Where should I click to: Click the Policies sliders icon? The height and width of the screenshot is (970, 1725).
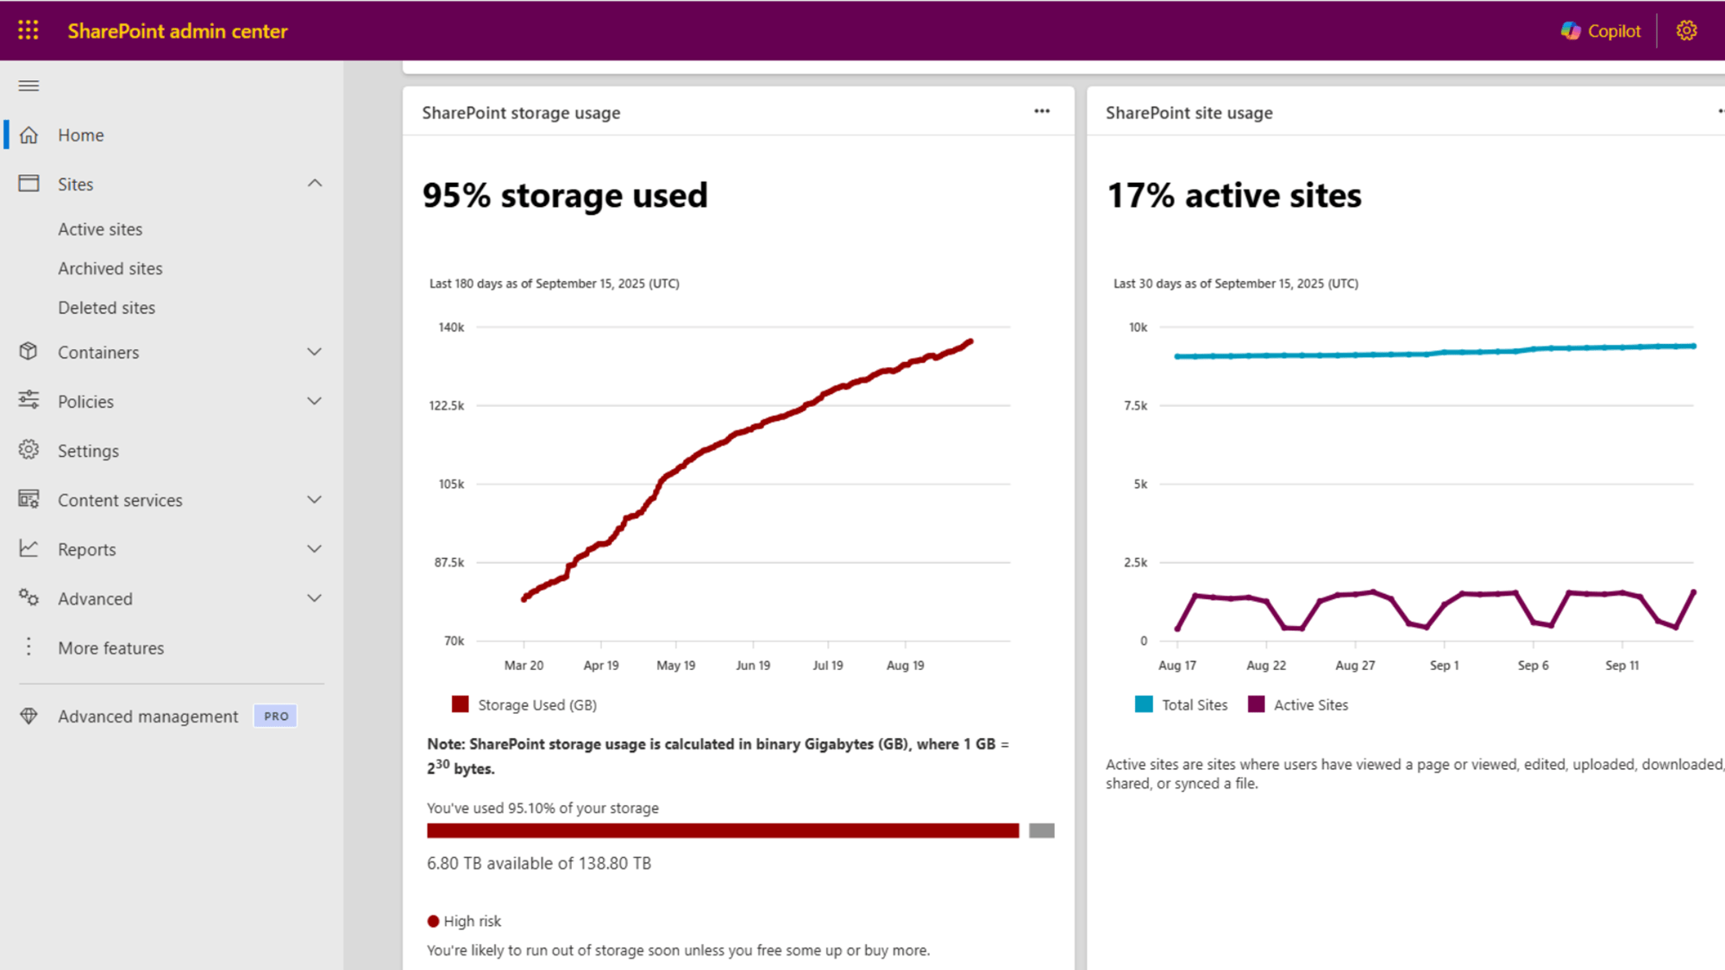click(x=28, y=401)
